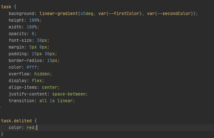Click the 'transition' property name
The width and height of the screenshot is (214, 138).
21,101
